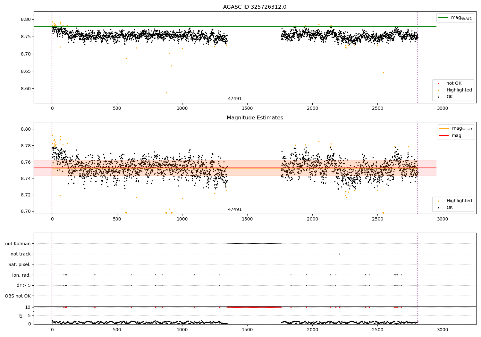
Task: Click the orange mag OBSID legend line
Action: [x=444, y=128]
